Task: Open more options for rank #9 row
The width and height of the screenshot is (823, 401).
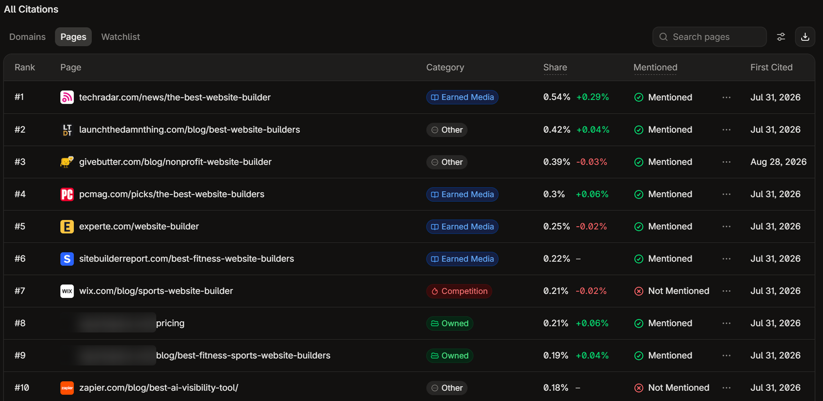Action: (726, 355)
